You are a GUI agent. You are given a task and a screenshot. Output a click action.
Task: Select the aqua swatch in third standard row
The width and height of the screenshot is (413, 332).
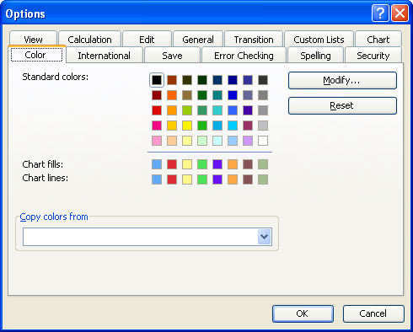click(217, 110)
